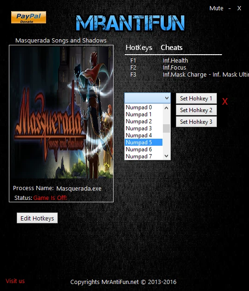
Task: Click the Edit Hotkeys button
Action: (x=37, y=218)
